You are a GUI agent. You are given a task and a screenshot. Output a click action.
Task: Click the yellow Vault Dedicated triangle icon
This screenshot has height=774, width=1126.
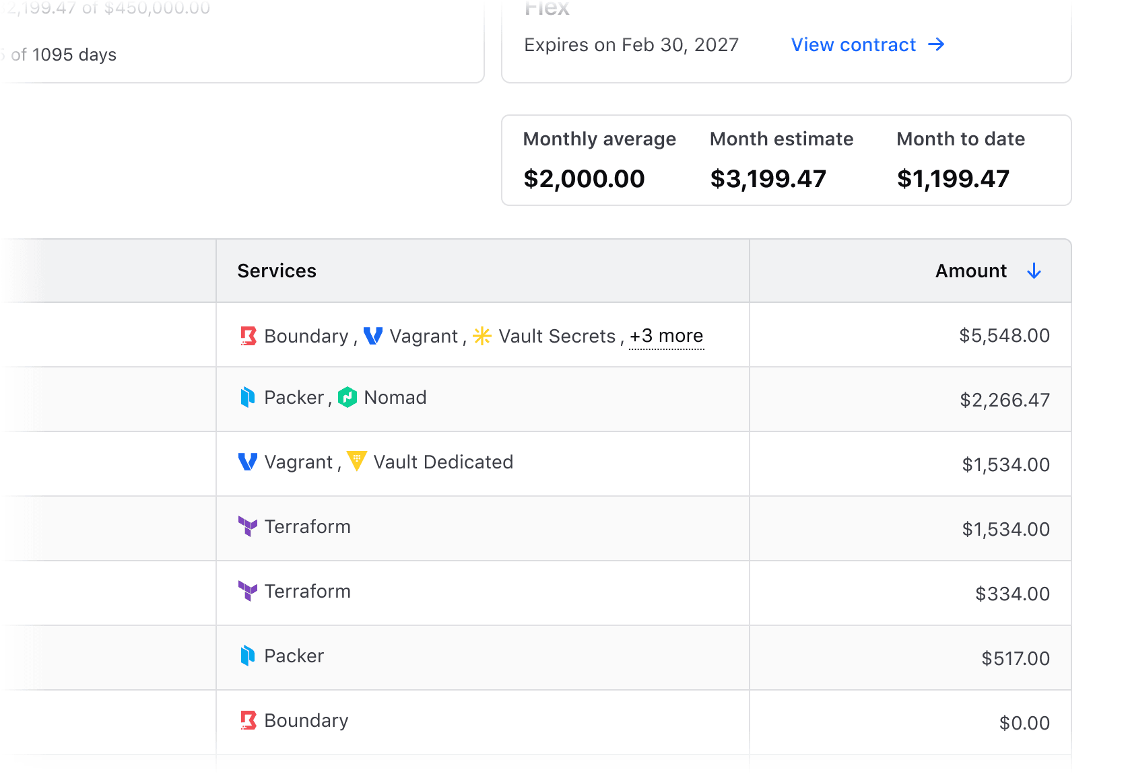pos(356,462)
